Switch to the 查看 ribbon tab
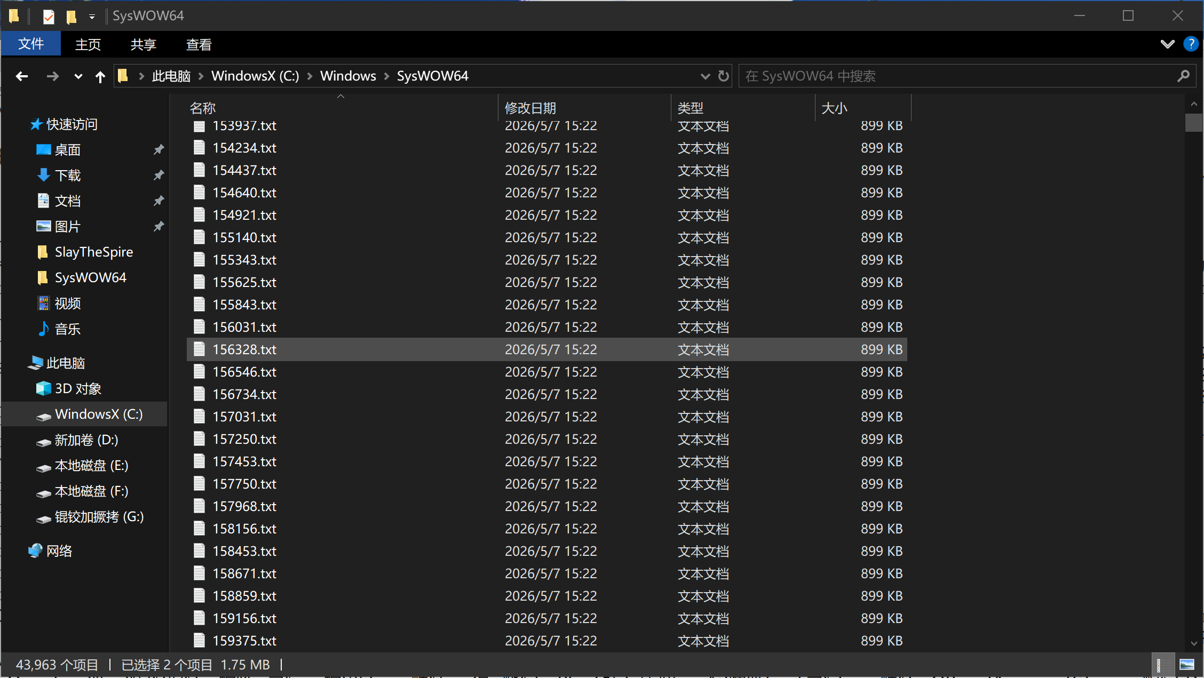The height and width of the screenshot is (678, 1204). tap(199, 44)
